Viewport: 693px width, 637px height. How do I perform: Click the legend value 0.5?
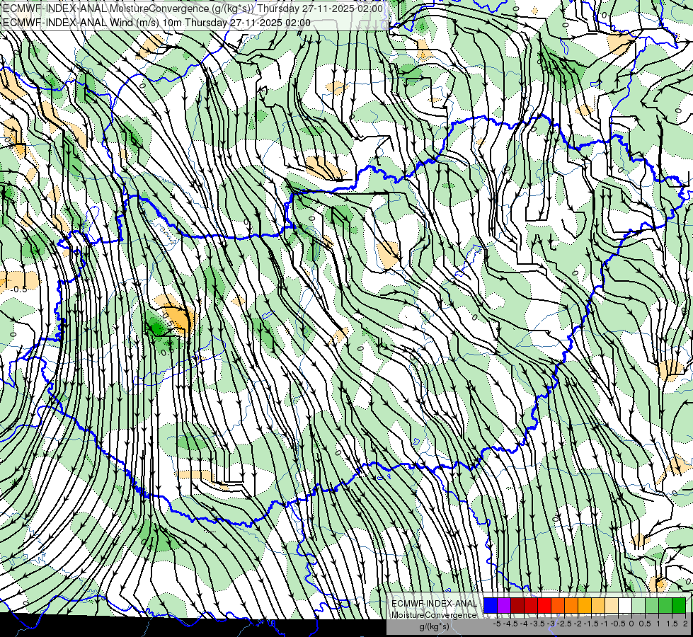[x=645, y=624]
